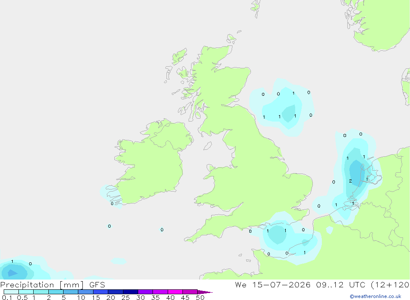Click the "45" legend scale label
Image resolution: width=410 pixels, height=300 pixels.
click(x=185, y=298)
